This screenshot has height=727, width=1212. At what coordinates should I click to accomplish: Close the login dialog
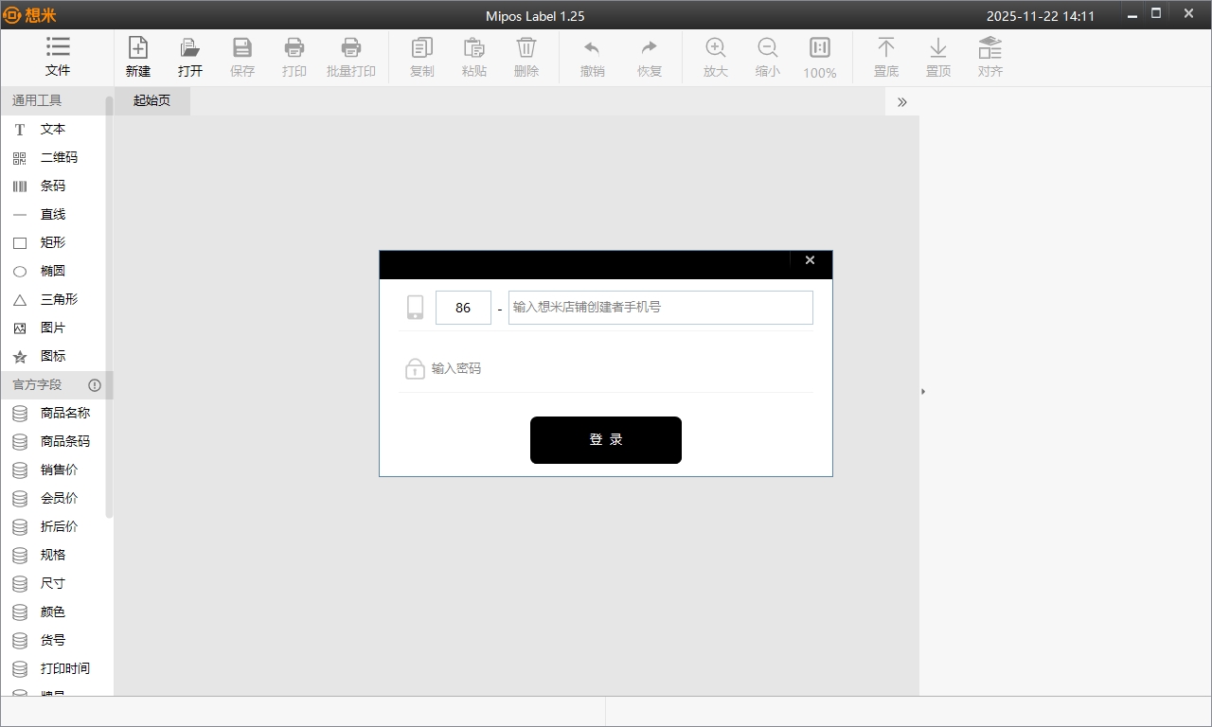pyautogui.click(x=810, y=260)
